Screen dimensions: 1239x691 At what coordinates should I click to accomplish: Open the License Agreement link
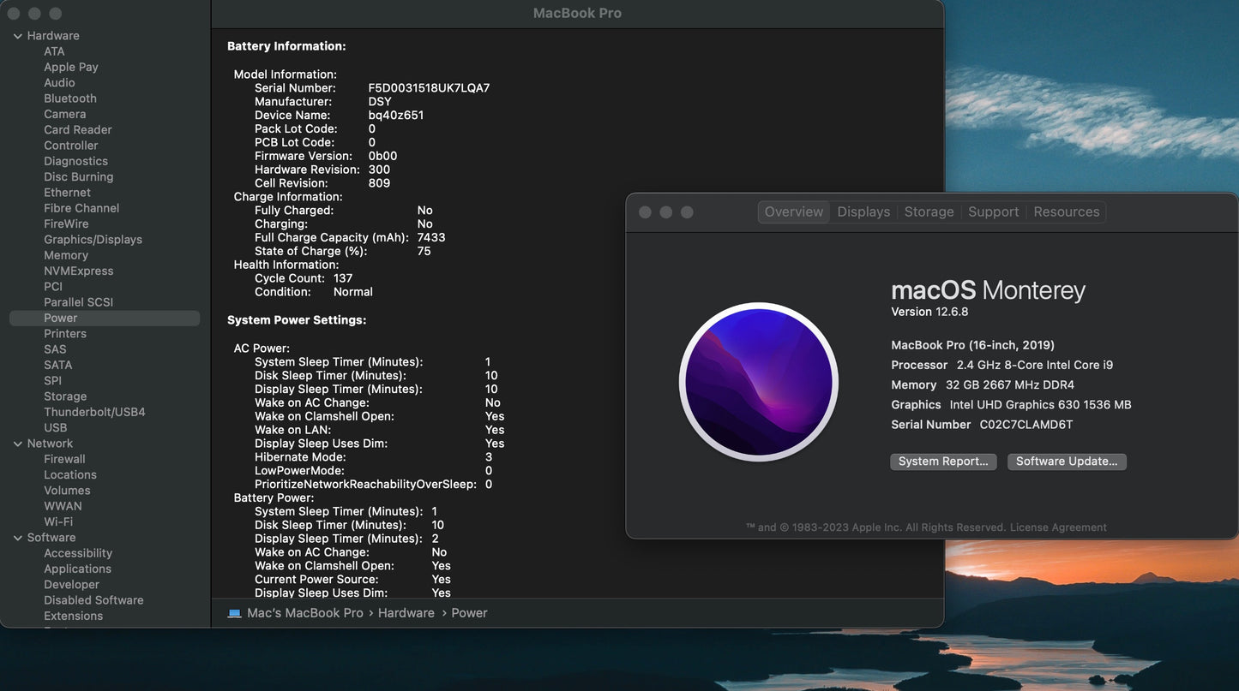(1058, 527)
